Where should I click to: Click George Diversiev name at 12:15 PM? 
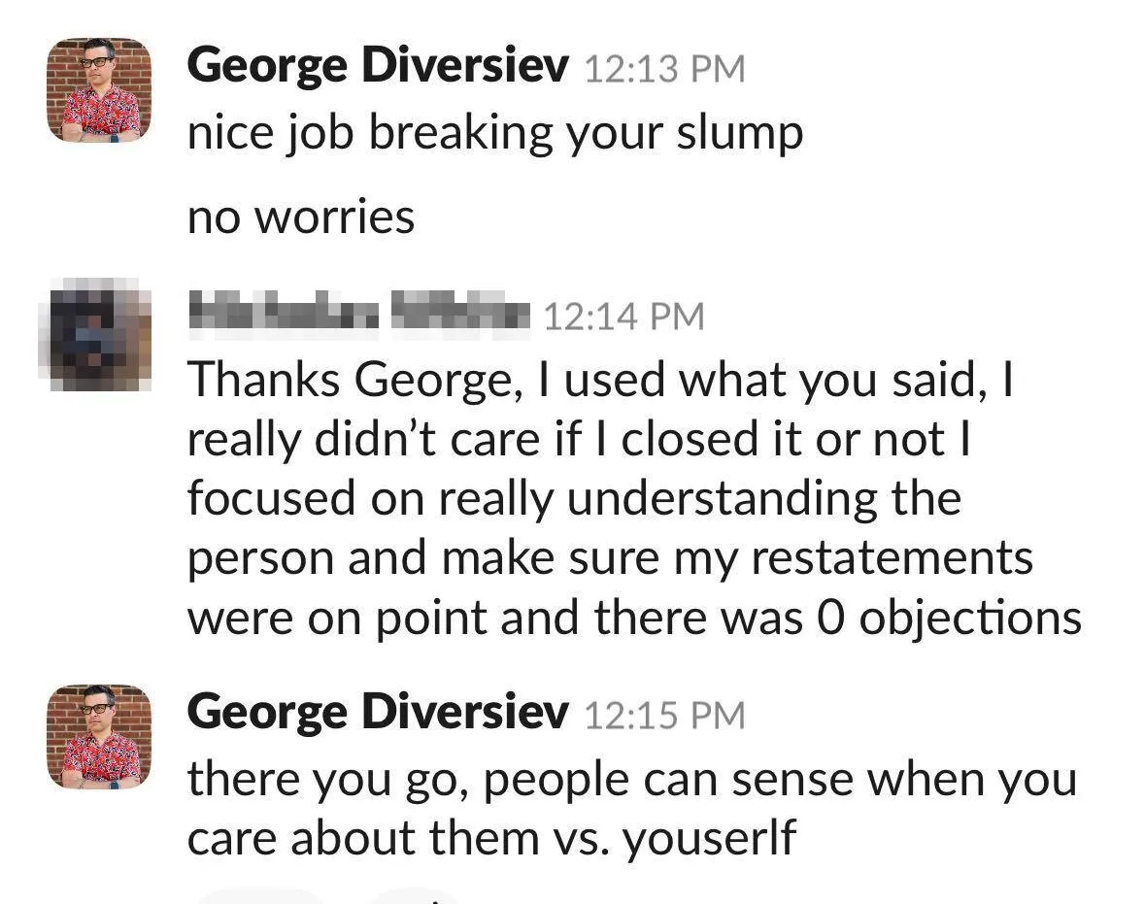pyautogui.click(x=378, y=713)
